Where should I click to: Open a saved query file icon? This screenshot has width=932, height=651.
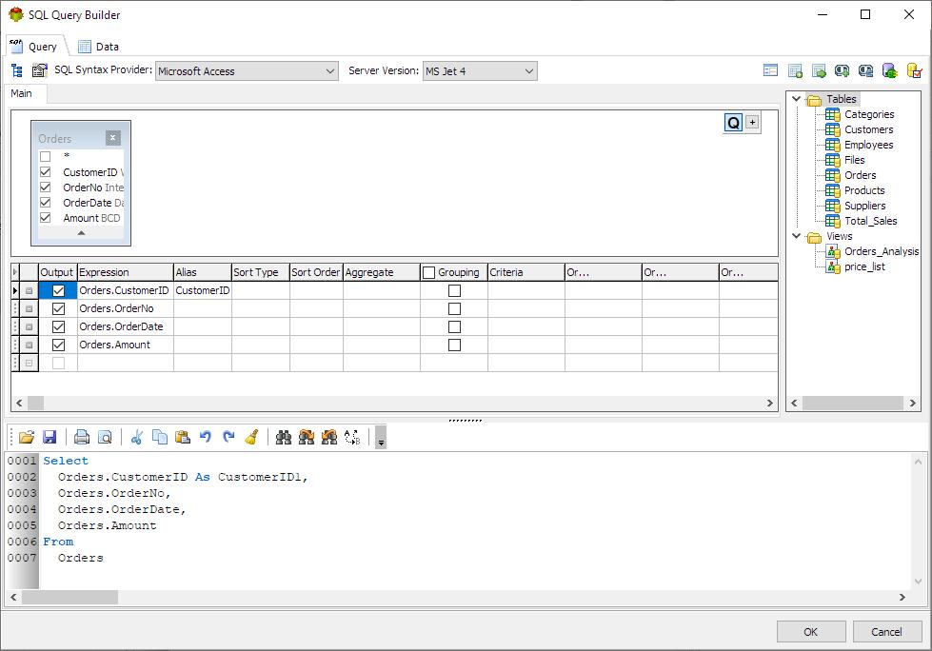pos(26,437)
